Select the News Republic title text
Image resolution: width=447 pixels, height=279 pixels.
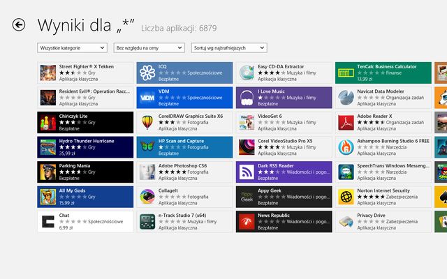(274, 216)
